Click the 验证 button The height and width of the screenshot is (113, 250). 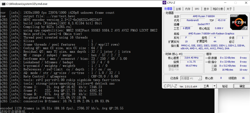pos(225,86)
